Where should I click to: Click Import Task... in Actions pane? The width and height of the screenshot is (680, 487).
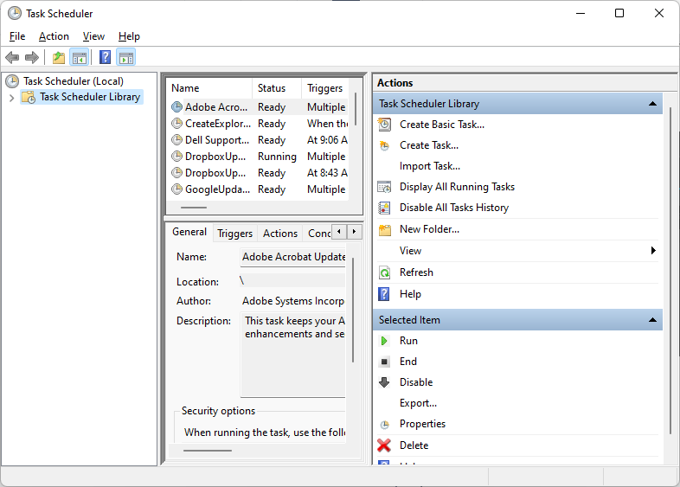coord(429,166)
